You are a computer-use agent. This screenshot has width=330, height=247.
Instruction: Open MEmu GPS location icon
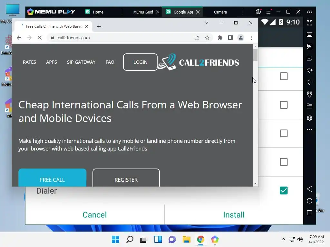point(309,94)
